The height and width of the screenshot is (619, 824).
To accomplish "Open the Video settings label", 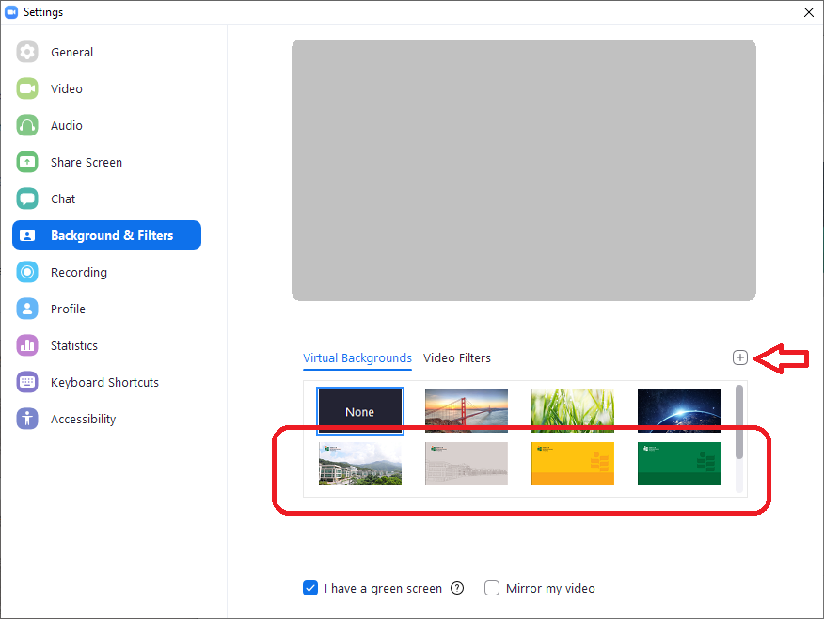I will click(x=67, y=88).
